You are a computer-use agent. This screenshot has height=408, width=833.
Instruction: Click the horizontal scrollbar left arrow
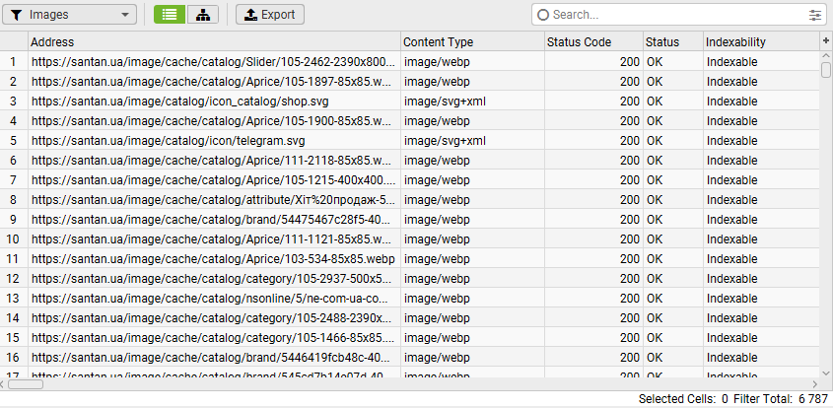point(5,384)
